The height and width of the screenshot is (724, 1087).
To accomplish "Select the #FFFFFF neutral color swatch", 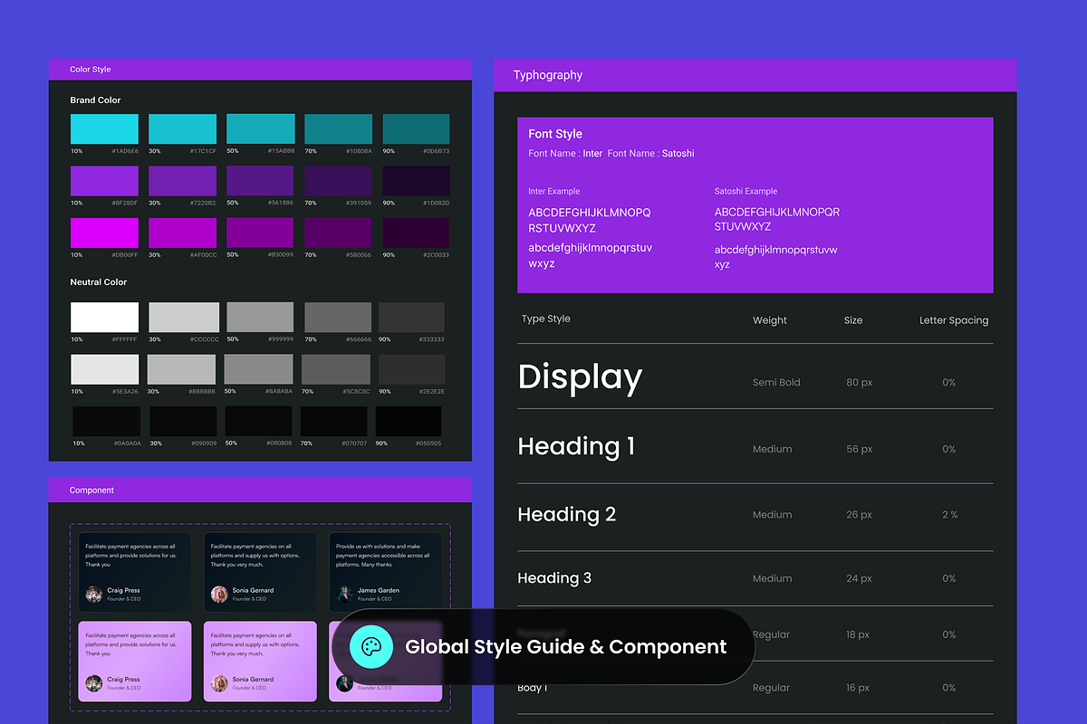I will pyautogui.click(x=105, y=317).
